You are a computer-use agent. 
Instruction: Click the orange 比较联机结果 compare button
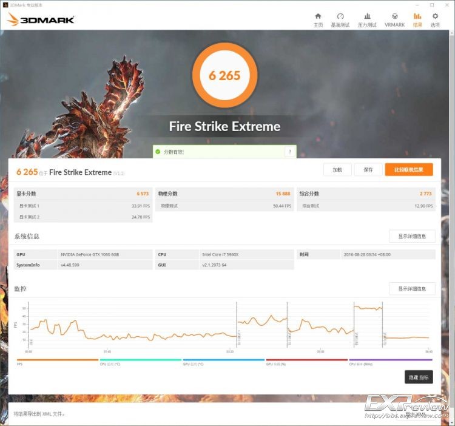click(x=409, y=169)
